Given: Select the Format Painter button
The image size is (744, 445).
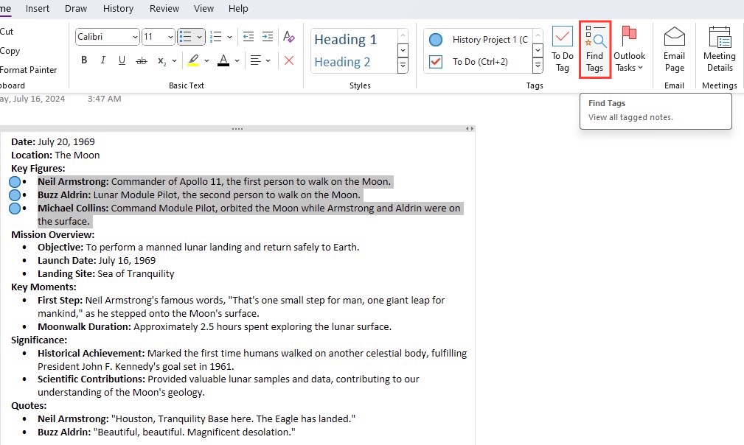Looking at the screenshot, I should click(28, 70).
